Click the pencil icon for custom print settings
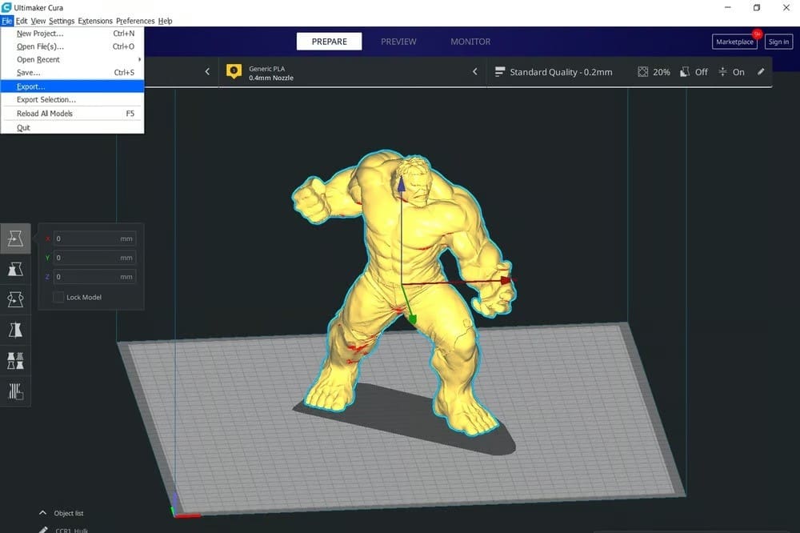800x533 pixels. coord(761,72)
